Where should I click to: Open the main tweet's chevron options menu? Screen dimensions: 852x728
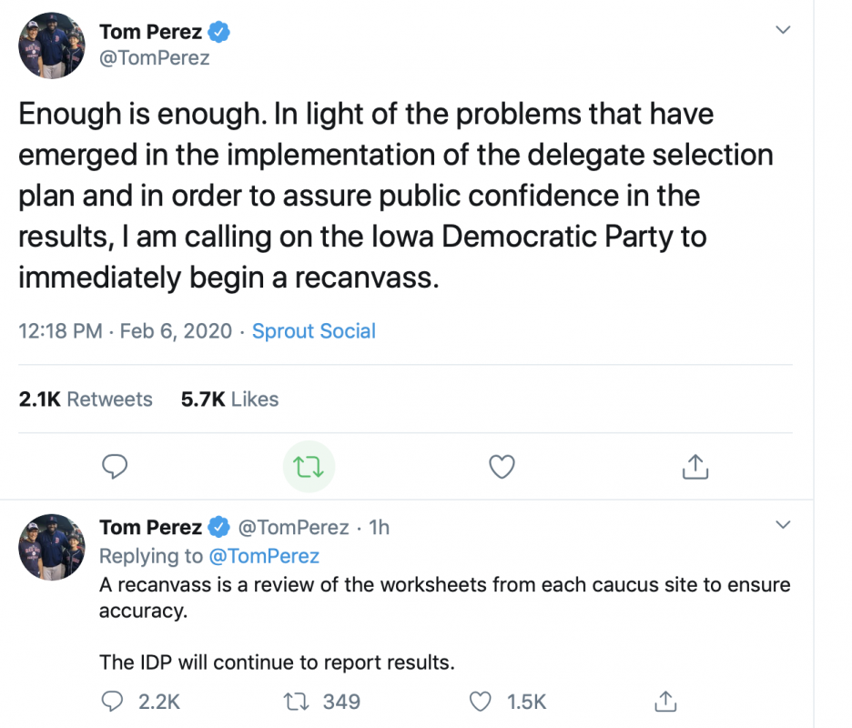(783, 30)
